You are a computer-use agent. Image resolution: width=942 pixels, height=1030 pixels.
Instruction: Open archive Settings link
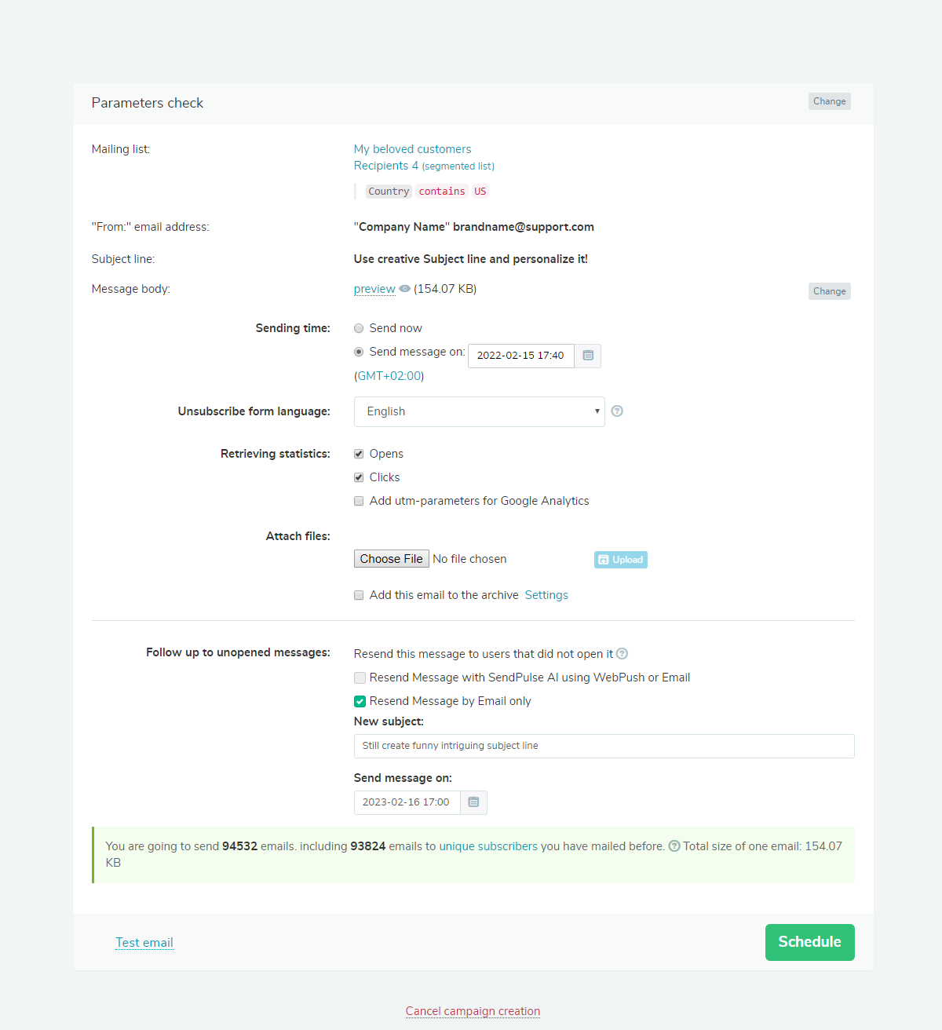546,595
